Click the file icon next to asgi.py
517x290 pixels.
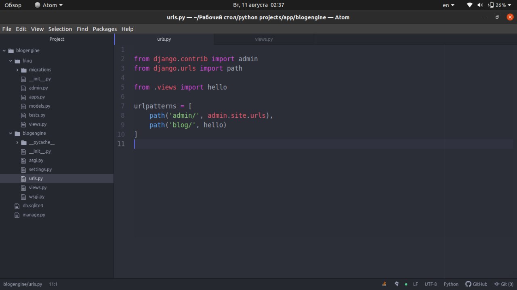click(x=23, y=161)
